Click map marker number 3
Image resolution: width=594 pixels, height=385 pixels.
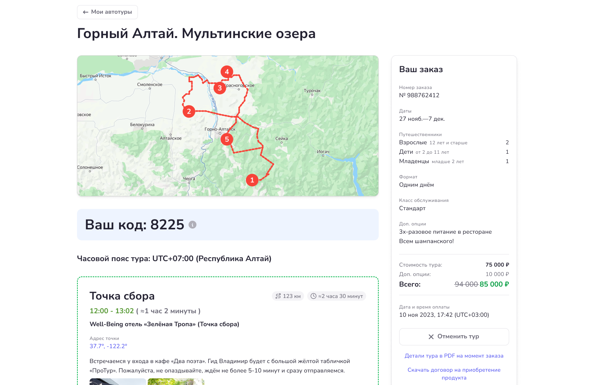220,88
